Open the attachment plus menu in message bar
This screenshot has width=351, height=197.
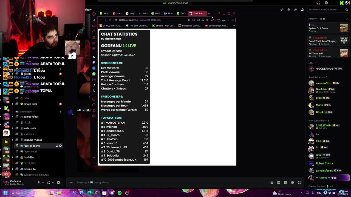point(71,182)
